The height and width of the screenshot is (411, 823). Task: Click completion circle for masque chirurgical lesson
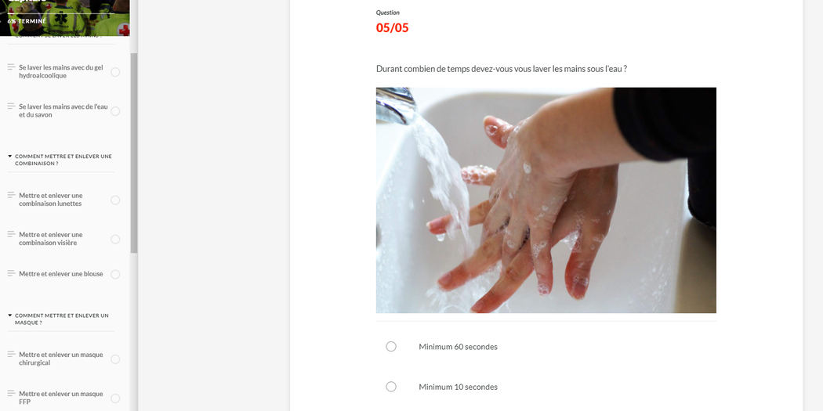pyautogui.click(x=115, y=359)
